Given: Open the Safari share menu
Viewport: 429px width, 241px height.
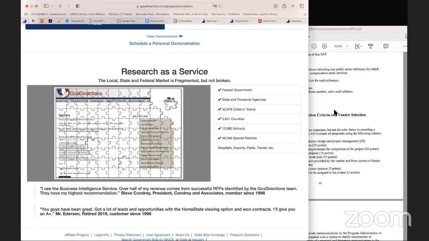Looking at the screenshot, I should 284,6.
